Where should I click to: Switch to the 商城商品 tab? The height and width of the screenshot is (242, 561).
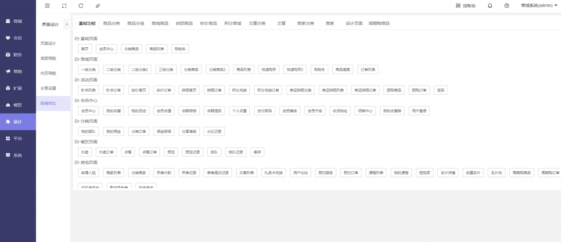tap(160, 23)
